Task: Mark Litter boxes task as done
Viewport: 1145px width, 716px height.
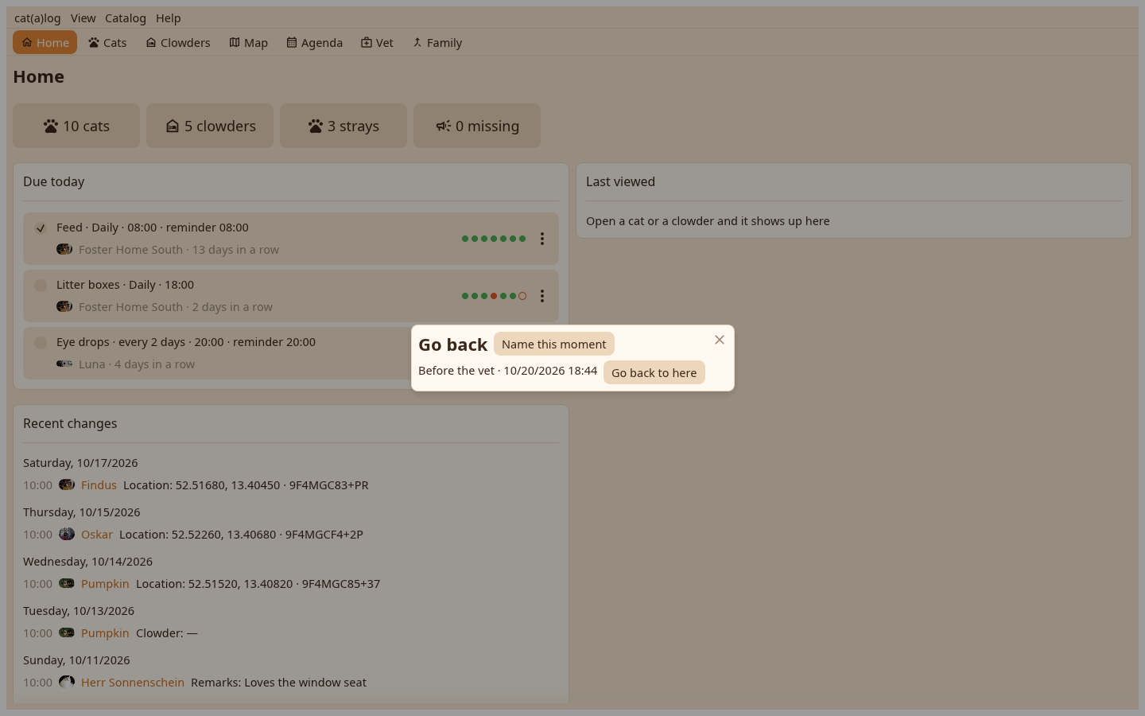Action: tap(41, 285)
